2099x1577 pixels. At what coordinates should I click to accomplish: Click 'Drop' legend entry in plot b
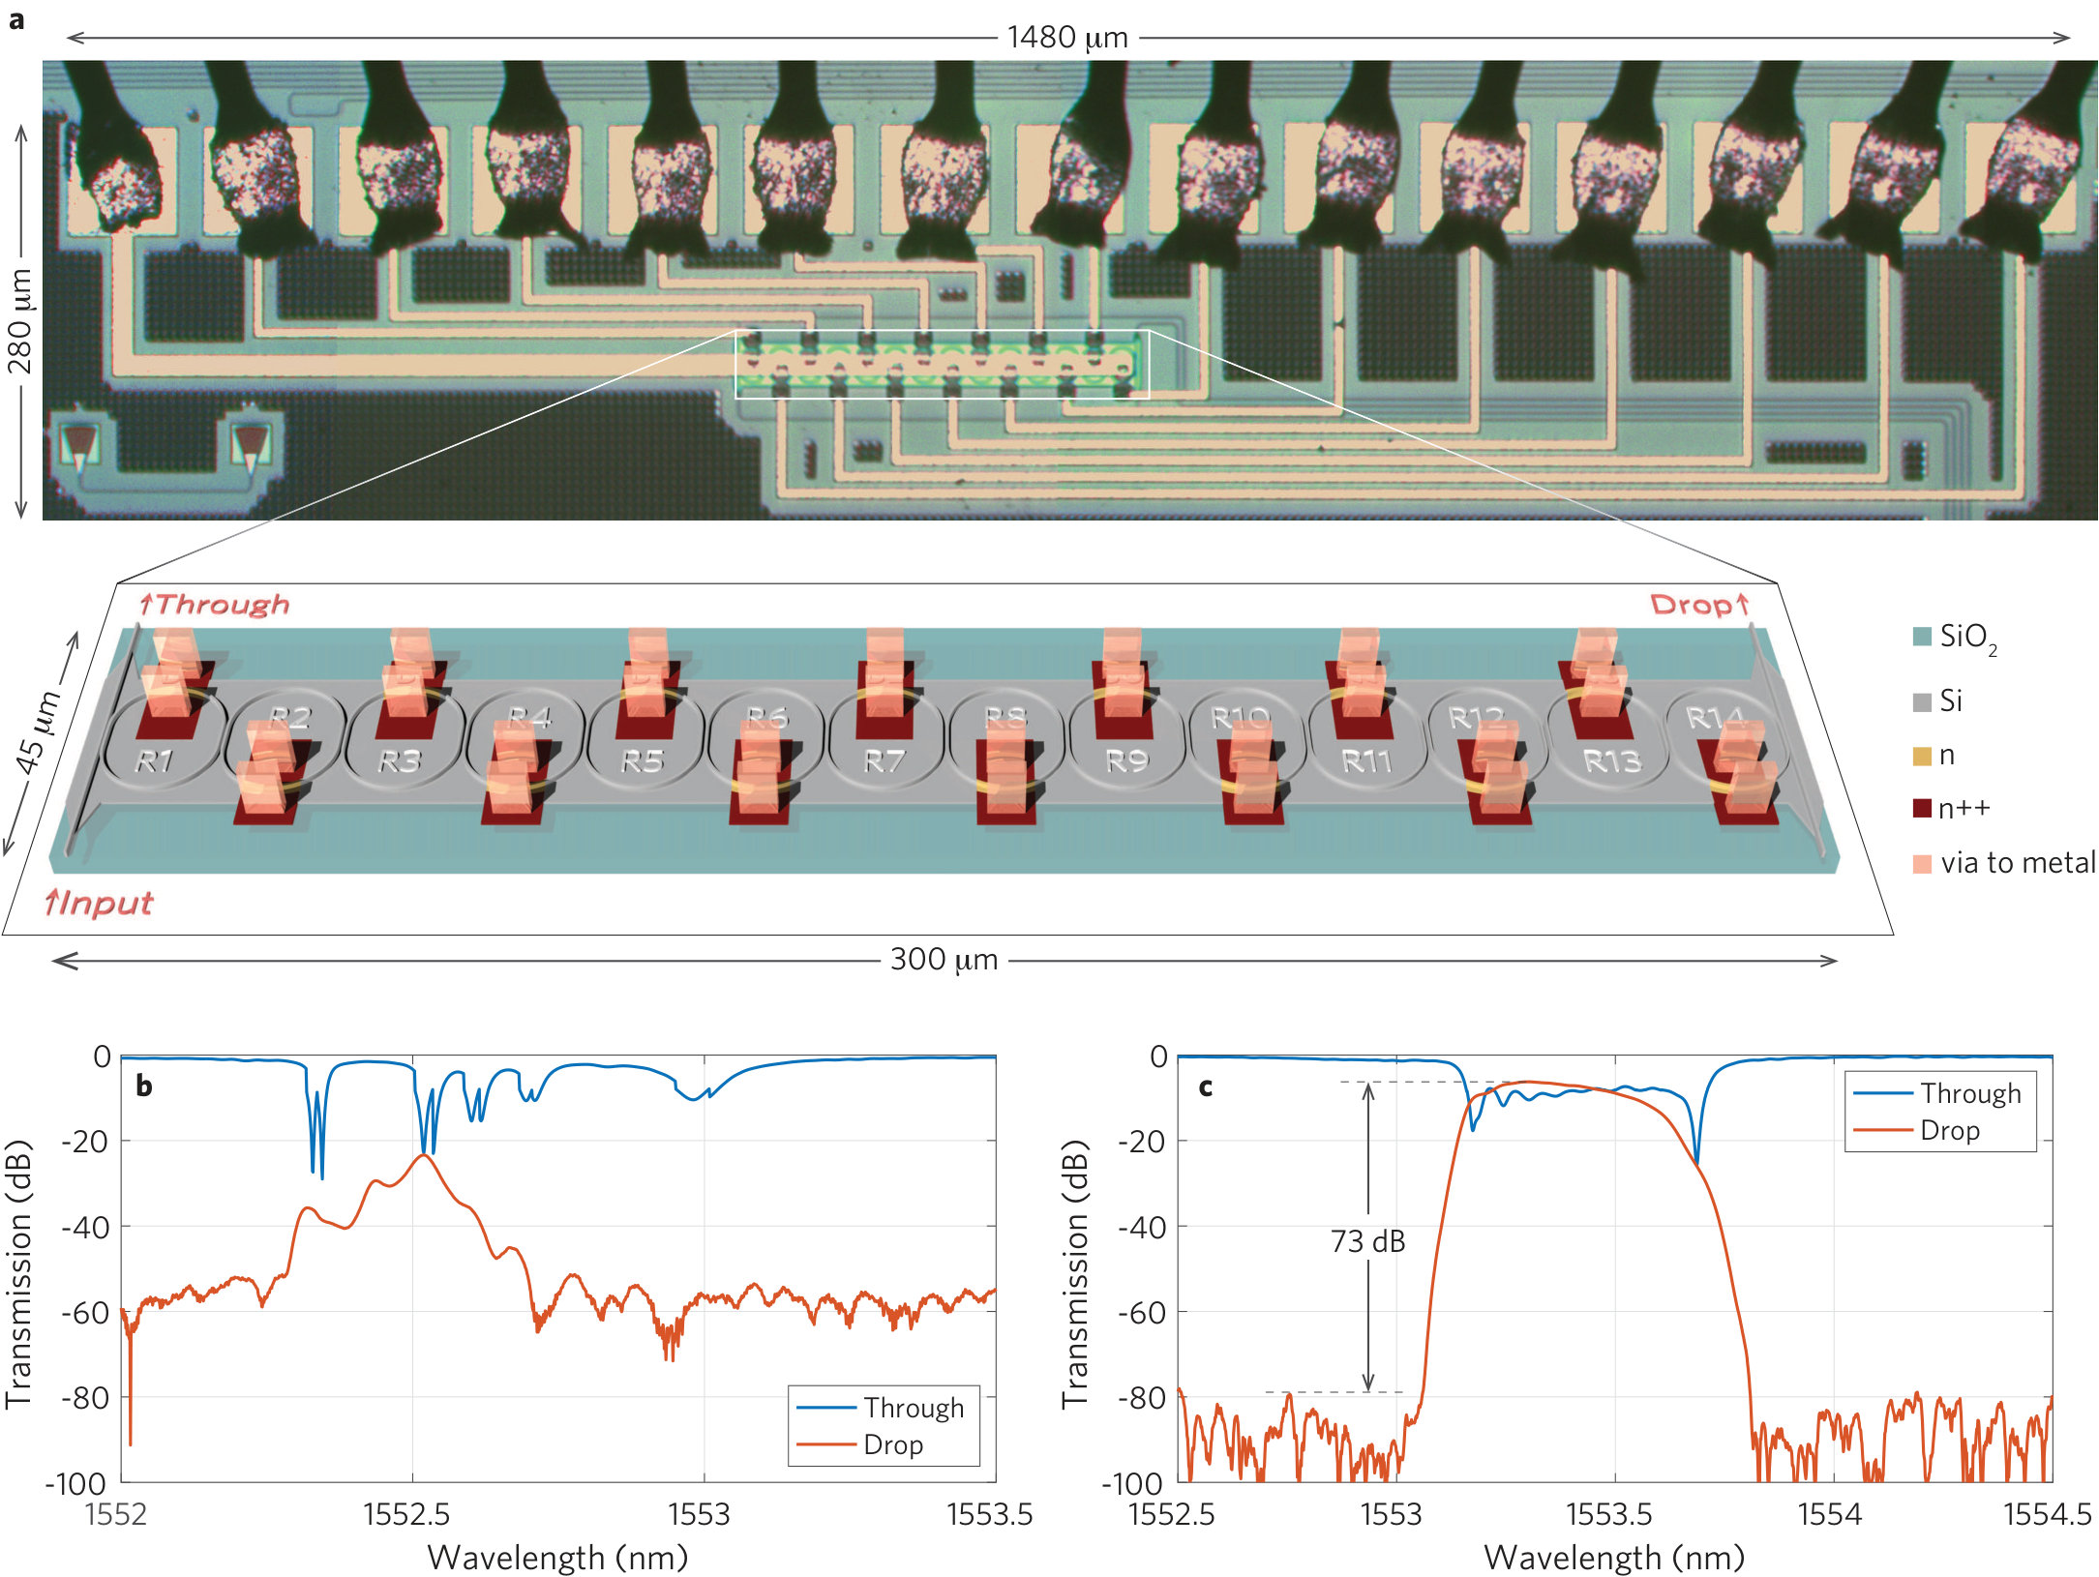(861, 1444)
